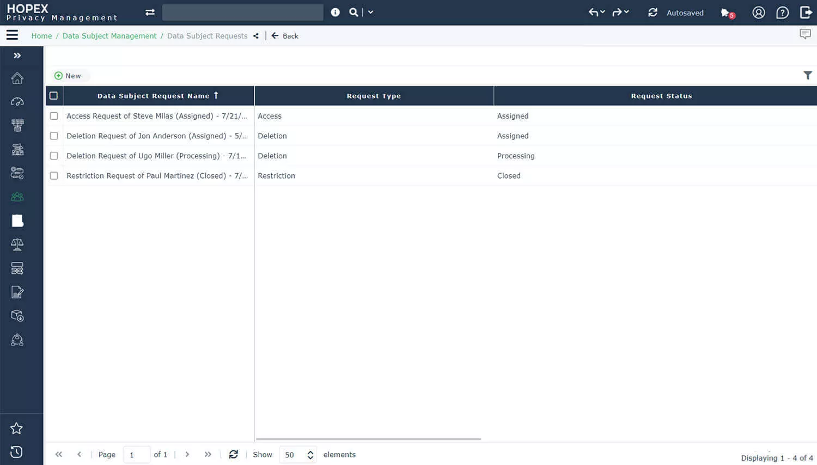Open Deletion Request of Jon Anderson entry
817x465 pixels.
tap(157, 136)
